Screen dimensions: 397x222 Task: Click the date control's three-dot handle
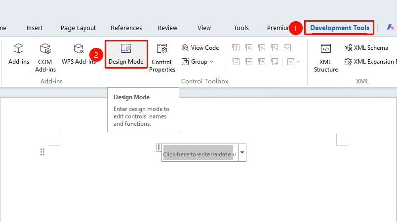pos(159,148)
